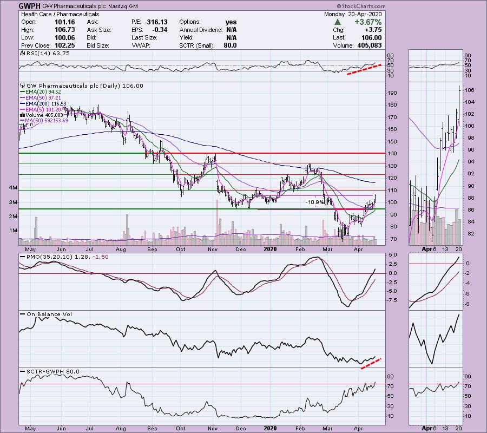
Task: Click the volume bars icon in the legend
Action: tap(22, 115)
